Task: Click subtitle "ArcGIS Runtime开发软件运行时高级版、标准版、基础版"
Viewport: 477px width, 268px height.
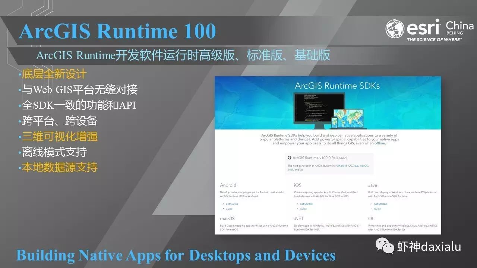Action: (183, 55)
